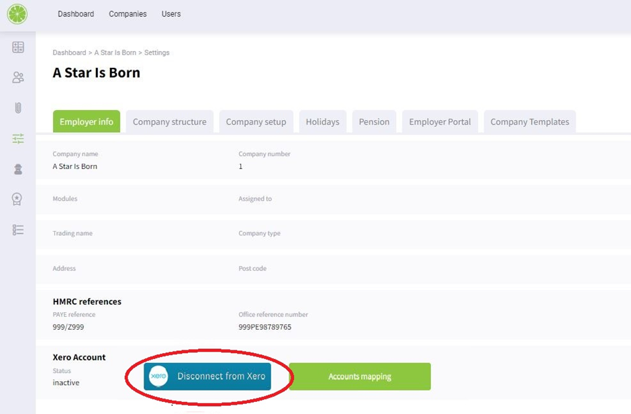Click the Company type field label
The height and width of the screenshot is (414, 631).
260,234
